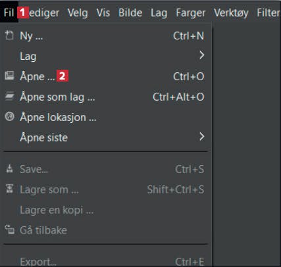Viewport: 281px width, 267px height.
Task: Open the Verktøy menu
Action: 231,13
